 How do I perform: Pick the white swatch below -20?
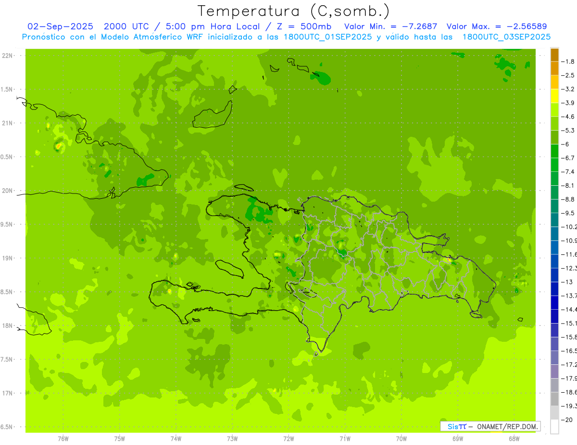[554, 427]
